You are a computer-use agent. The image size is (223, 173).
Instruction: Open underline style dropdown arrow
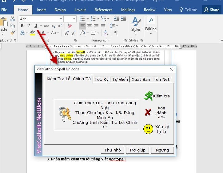click(41, 26)
